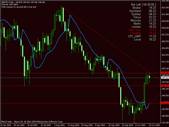Click the 'UTC_GMT:' clock label
This screenshot has width=169, height=127.
(134, 36)
